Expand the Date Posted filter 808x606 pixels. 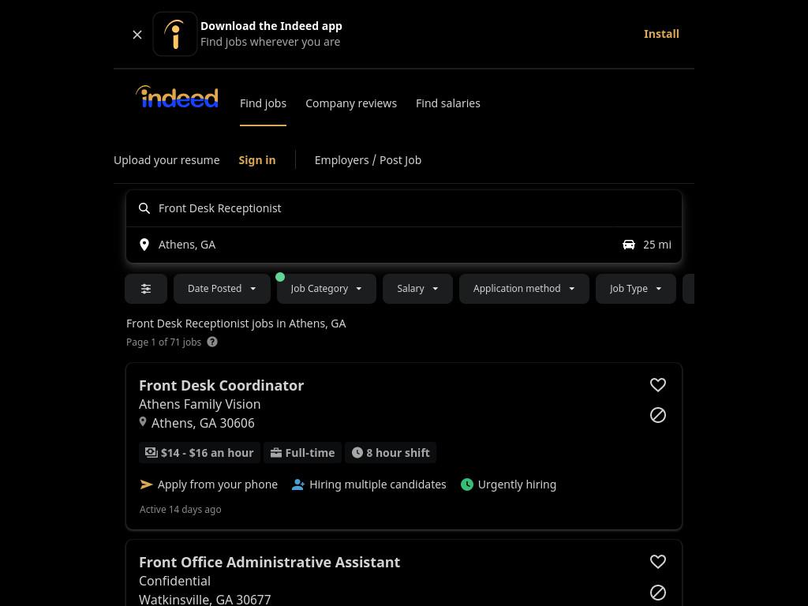coord(222,289)
